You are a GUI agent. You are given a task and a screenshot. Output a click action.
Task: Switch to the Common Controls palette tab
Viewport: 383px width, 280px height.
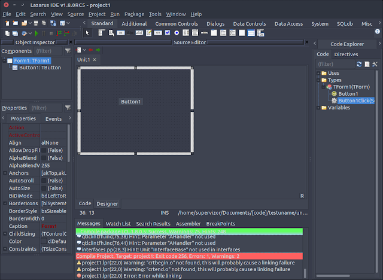[x=177, y=24]
